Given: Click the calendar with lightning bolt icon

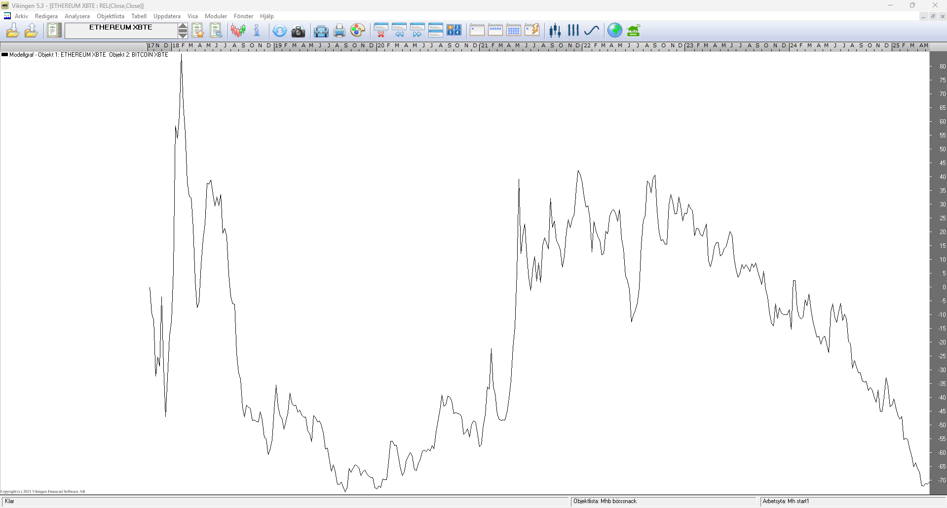Looking at the screenshot, I should tap(532, 31).
